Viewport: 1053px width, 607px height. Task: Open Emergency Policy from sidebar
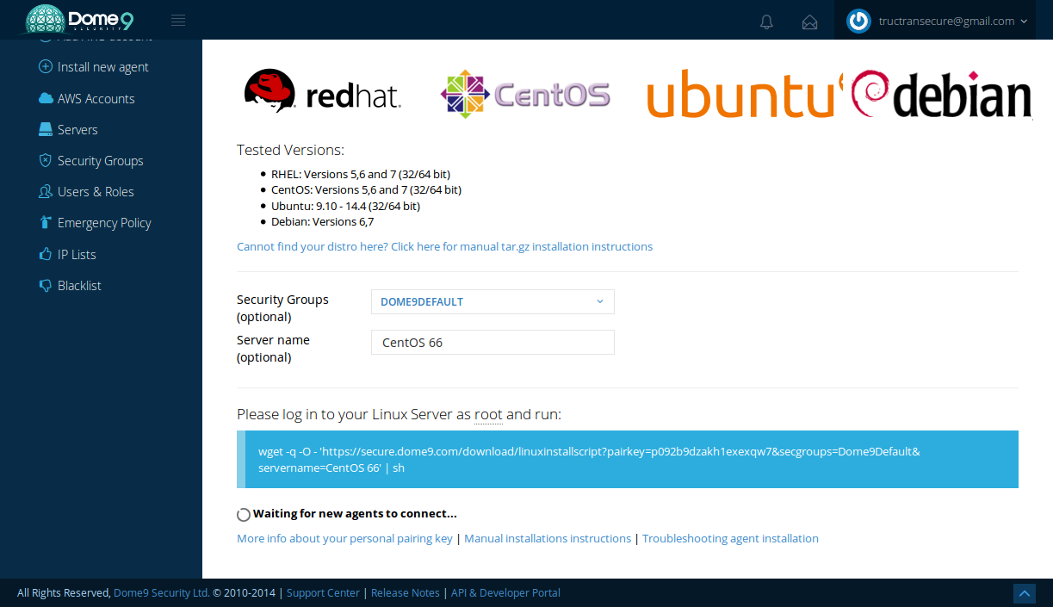point(104,223)
